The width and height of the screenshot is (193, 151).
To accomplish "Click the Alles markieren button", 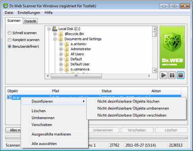I will pyautogui.click(x=13, y=130).
